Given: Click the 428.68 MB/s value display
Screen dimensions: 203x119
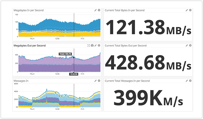Looking at the screenshot, I should pos(148,63).
